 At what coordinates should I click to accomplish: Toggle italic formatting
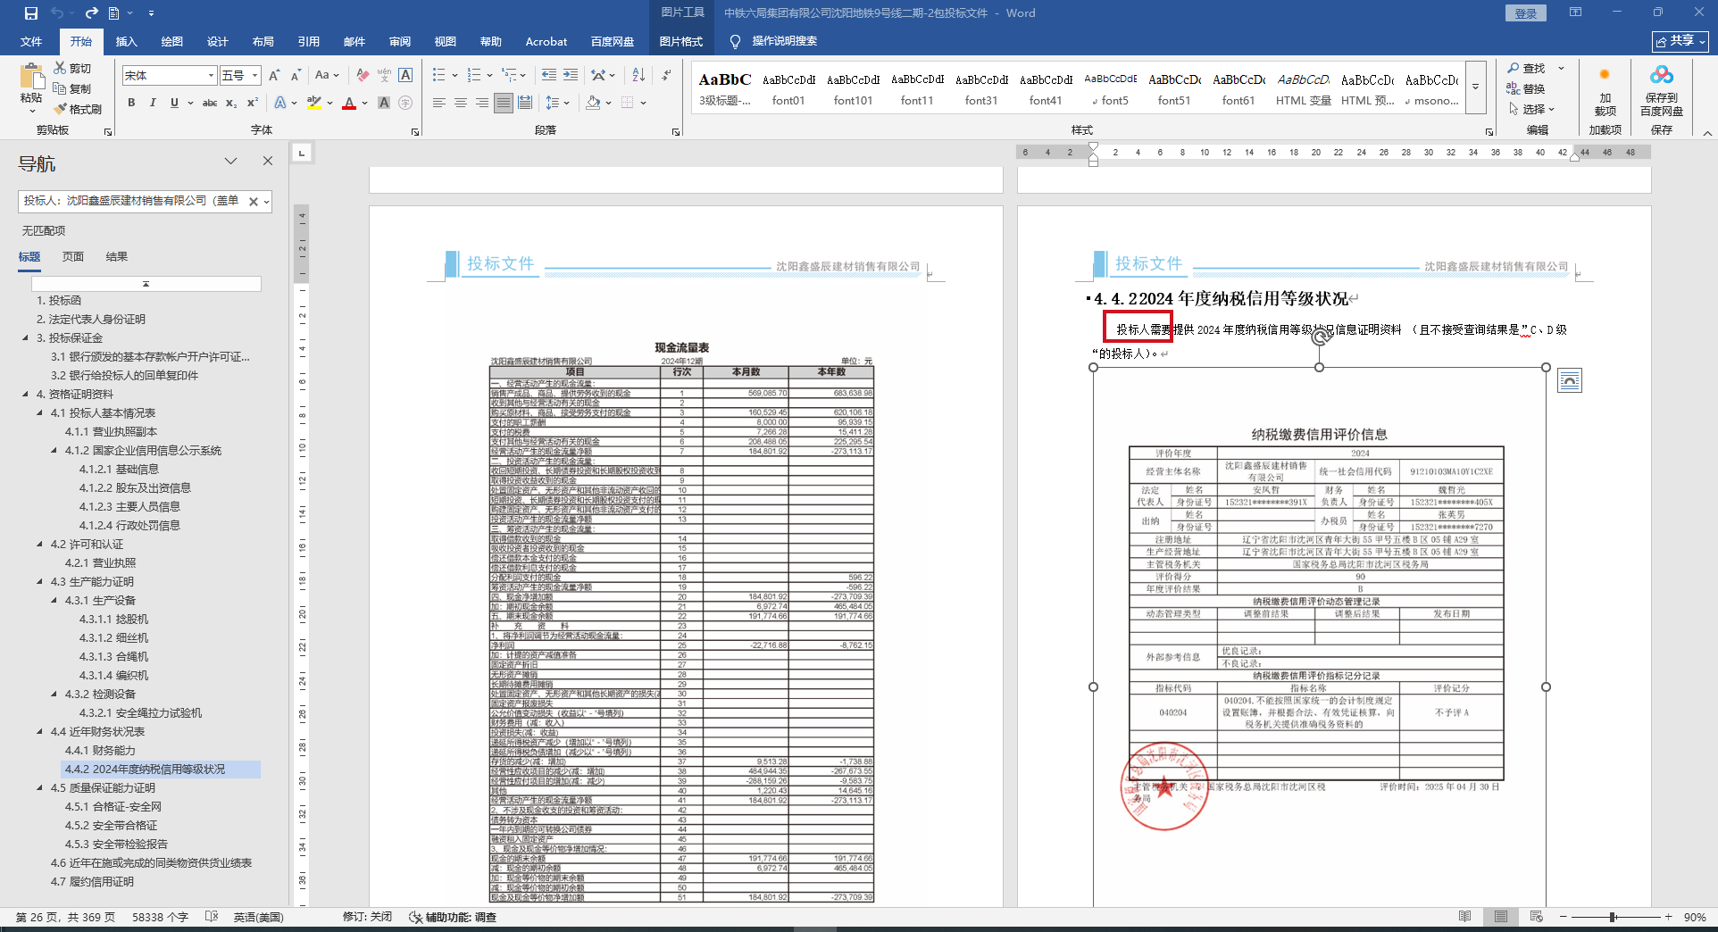point(153,103)
